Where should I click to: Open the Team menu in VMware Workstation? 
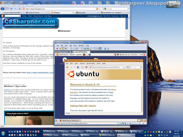[x=75, y=46]
